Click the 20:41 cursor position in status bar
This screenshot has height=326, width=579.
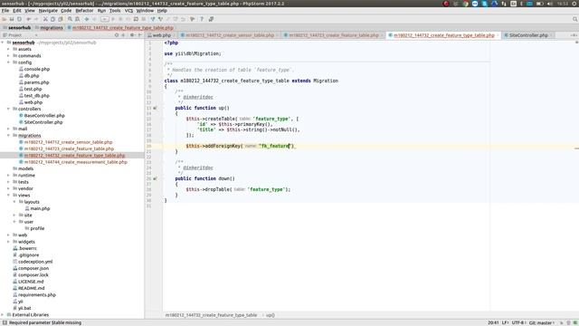(x=493, y=322)
